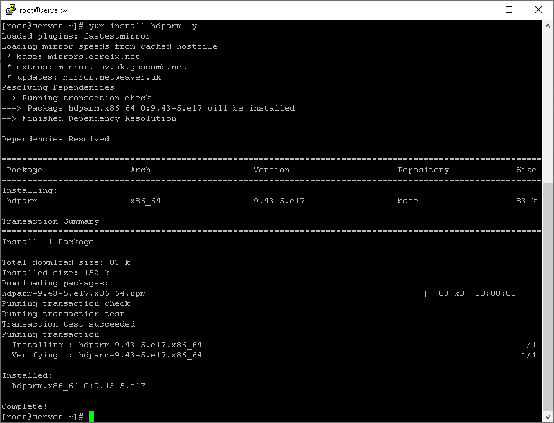Click 'hdparm' in the Installing table row

(22, 201)
